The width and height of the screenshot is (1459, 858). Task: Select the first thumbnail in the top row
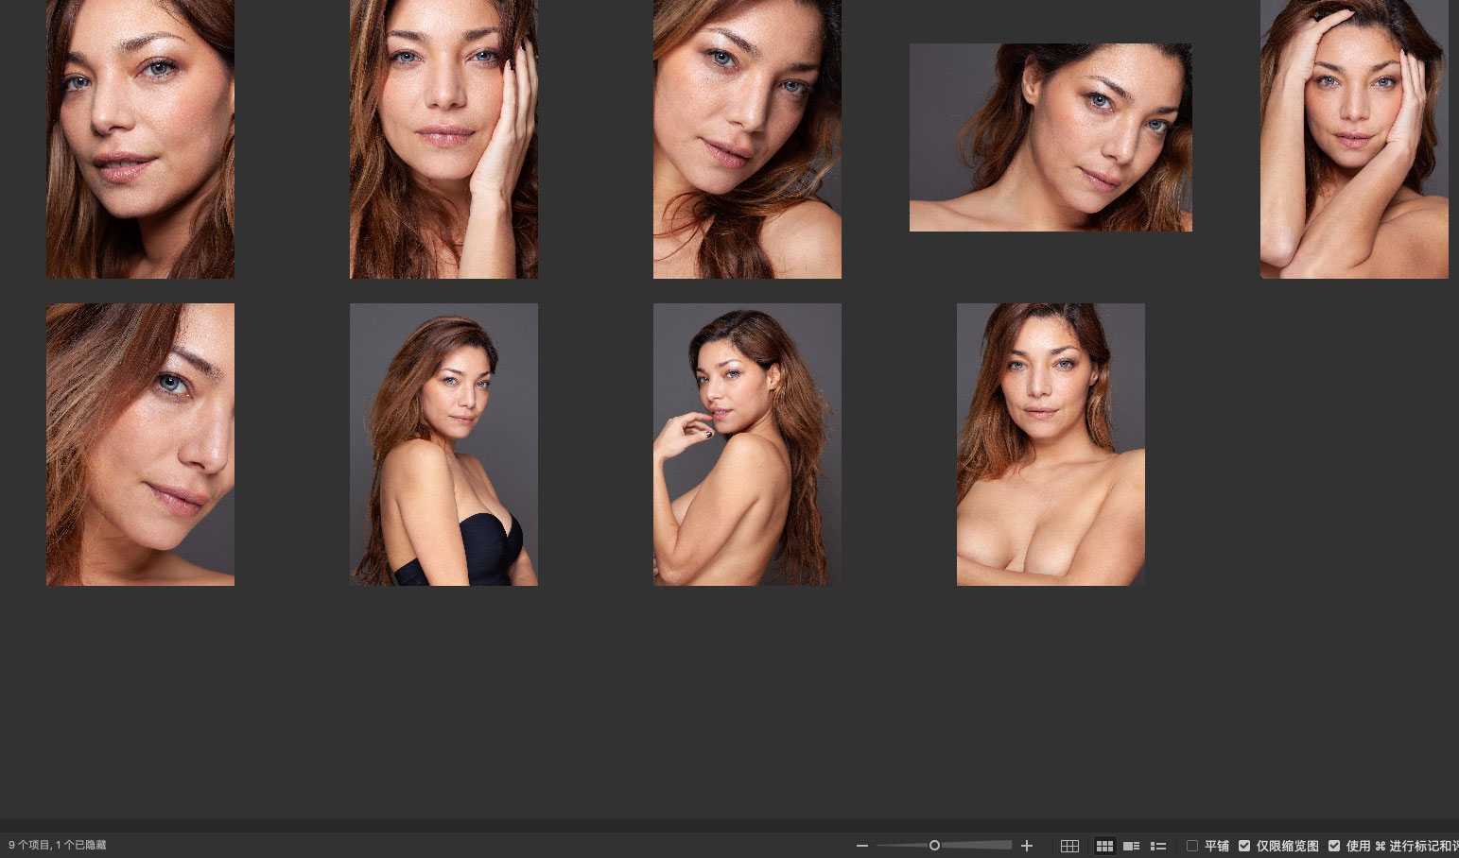[140, 139]
